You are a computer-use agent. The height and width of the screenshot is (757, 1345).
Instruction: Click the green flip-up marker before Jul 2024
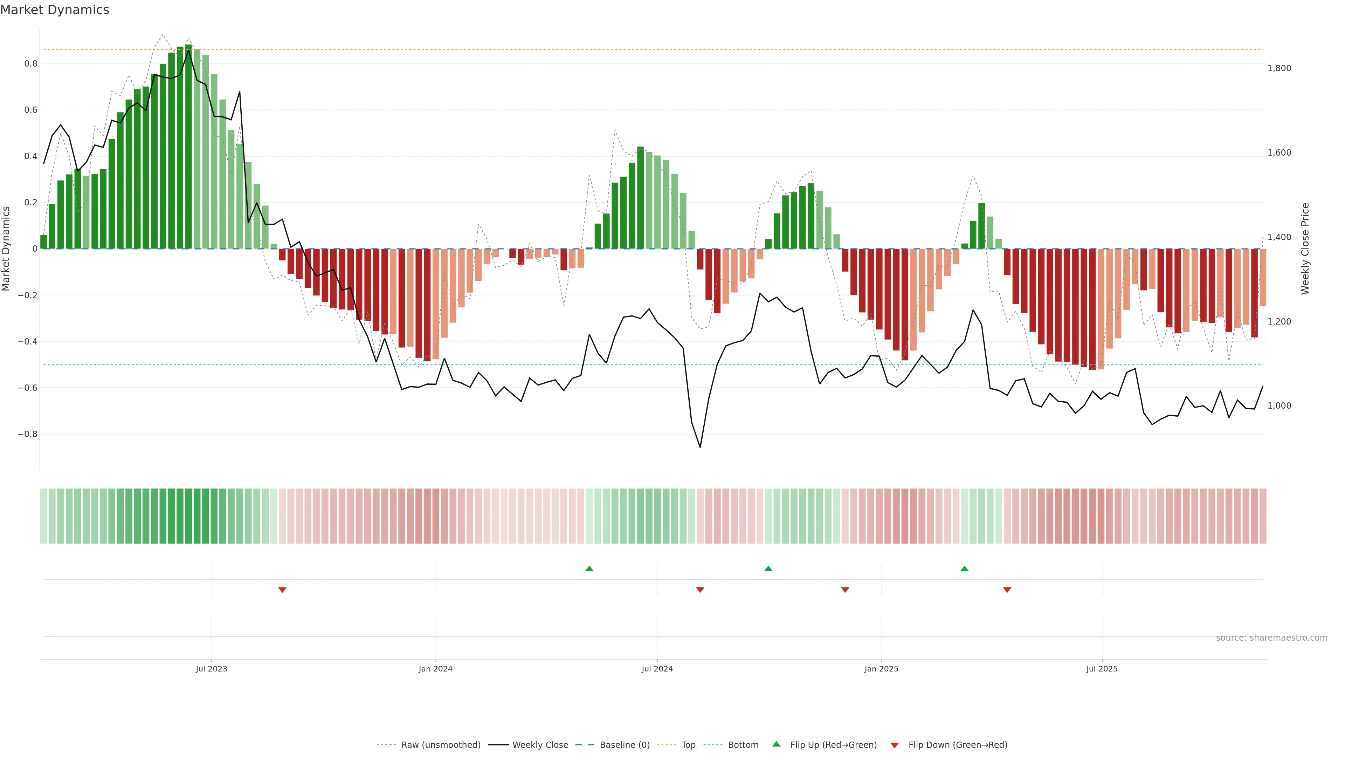click(589, 568)
